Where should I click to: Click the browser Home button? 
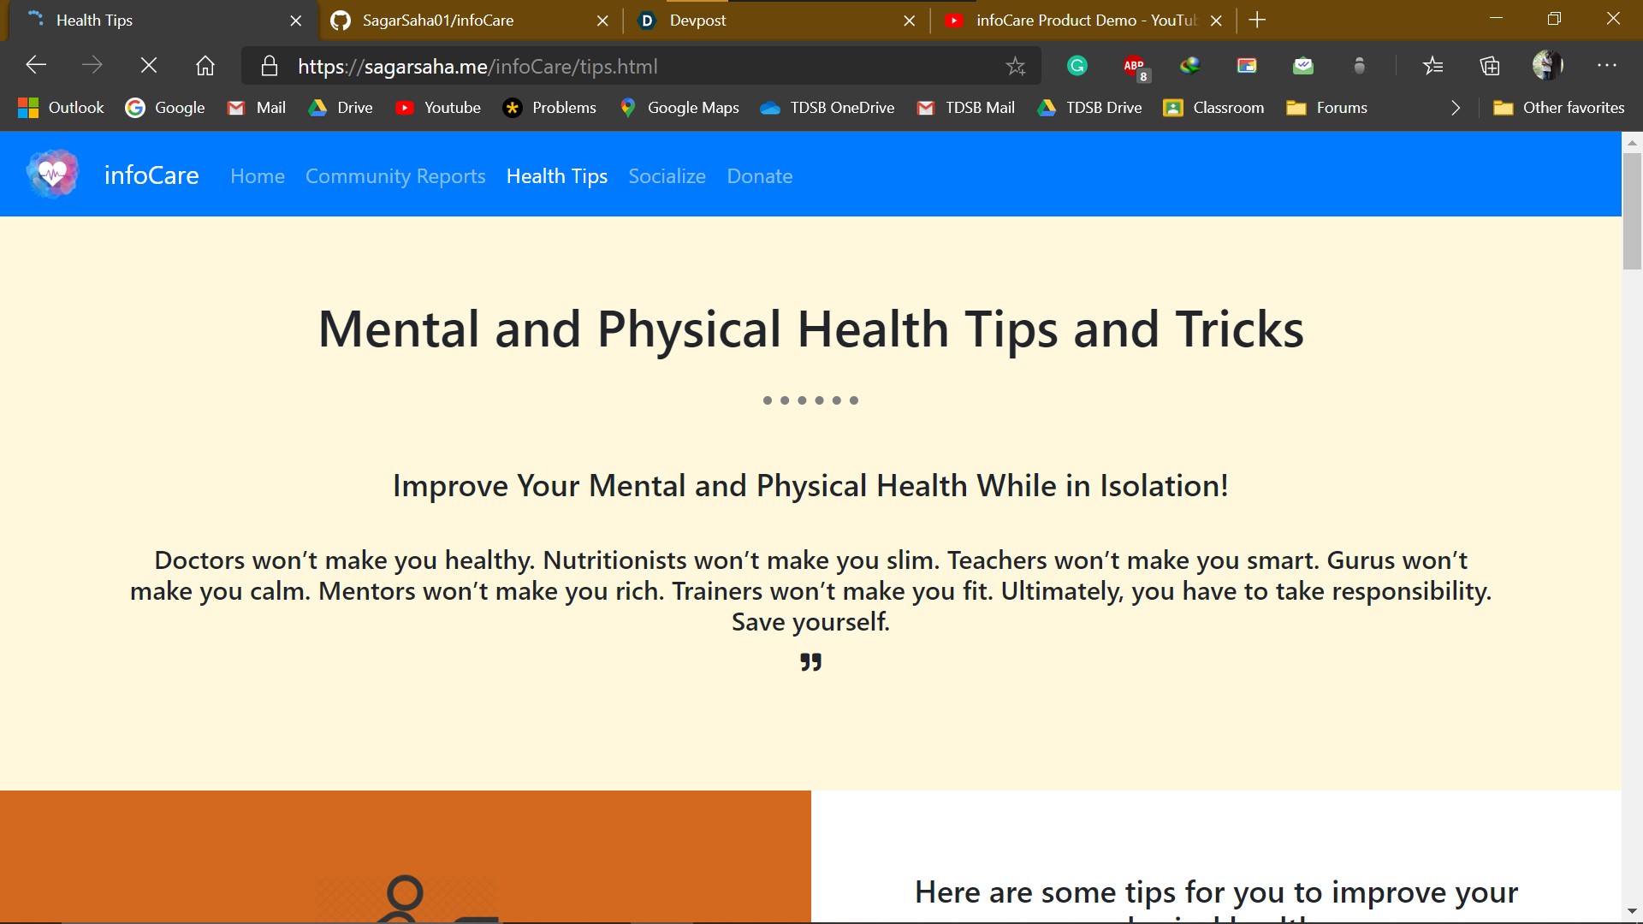coord(205,66)
